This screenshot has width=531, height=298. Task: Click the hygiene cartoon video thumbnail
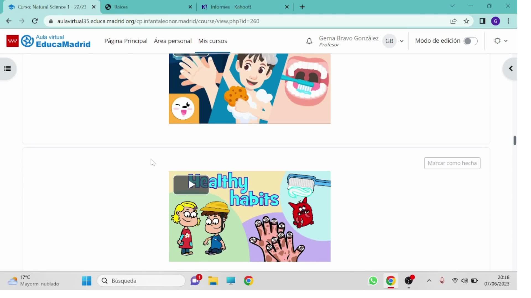pyautogui.click(x=249, y=88)
